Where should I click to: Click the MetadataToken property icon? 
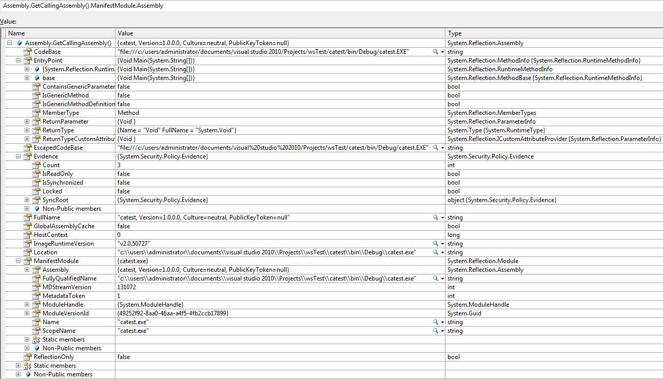(x=36, y=296)
